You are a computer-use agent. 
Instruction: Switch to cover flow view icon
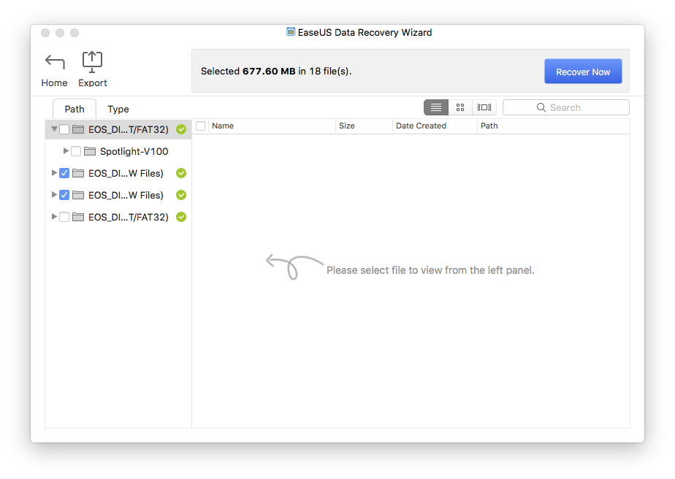[484, 107]
